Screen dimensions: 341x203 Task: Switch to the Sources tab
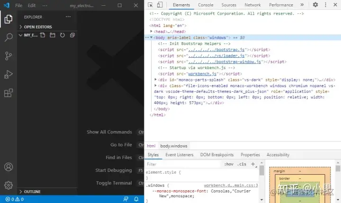click(x=229, y=5)
